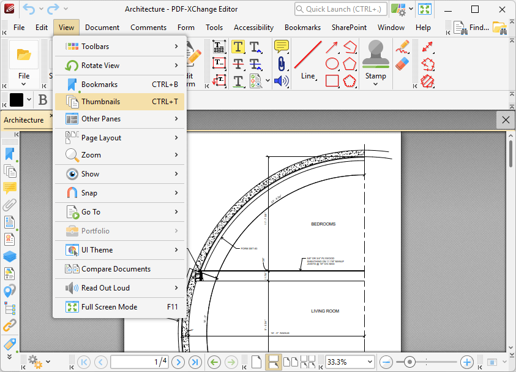Select the Sound annotation tool
516x372 pixels.
(x=282, y=81)
